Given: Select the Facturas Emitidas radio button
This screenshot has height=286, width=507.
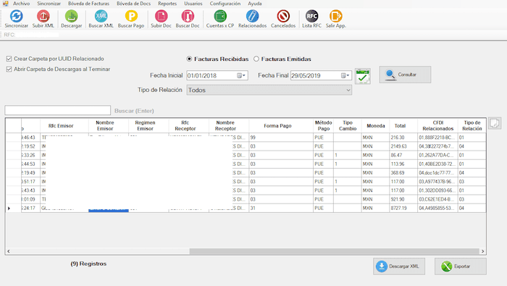Looking at the screenshot, I should click(x=256, y=59).
